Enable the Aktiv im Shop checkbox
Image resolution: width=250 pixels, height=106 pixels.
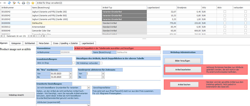click(x=73, y=63)
